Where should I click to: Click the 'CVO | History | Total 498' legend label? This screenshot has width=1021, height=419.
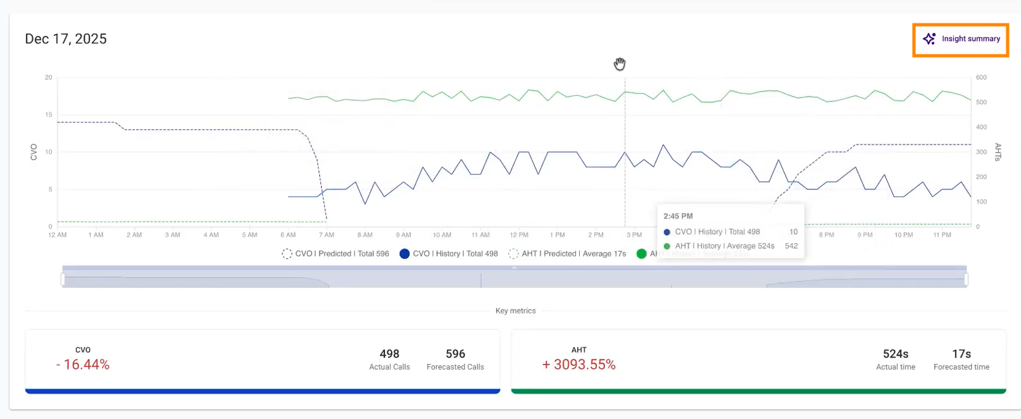[455, 254]
